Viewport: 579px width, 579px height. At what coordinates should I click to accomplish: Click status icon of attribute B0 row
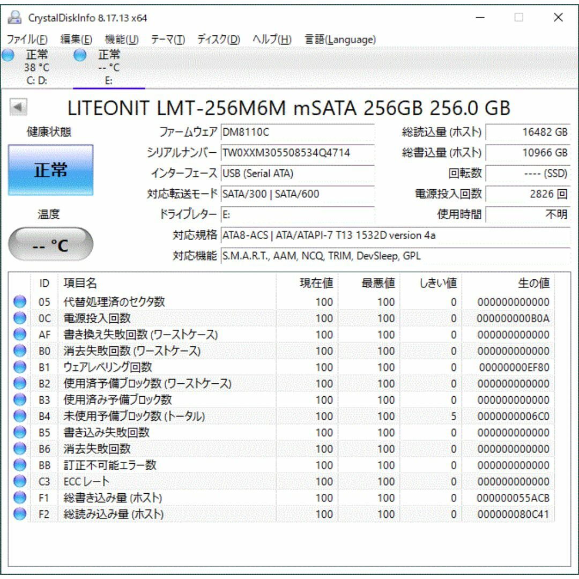pos(20,351)
